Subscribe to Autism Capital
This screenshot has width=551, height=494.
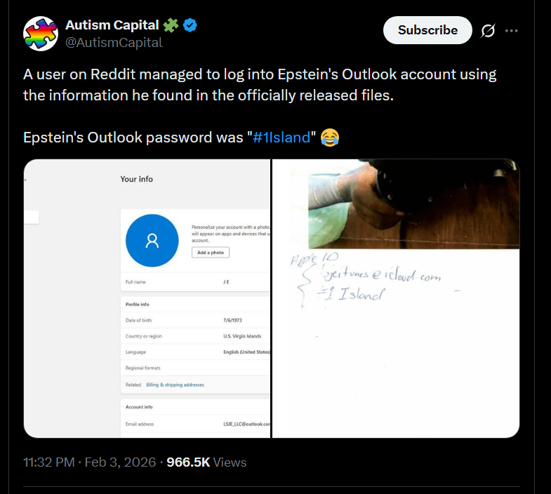pyautogui.click(x=427, y=30)
